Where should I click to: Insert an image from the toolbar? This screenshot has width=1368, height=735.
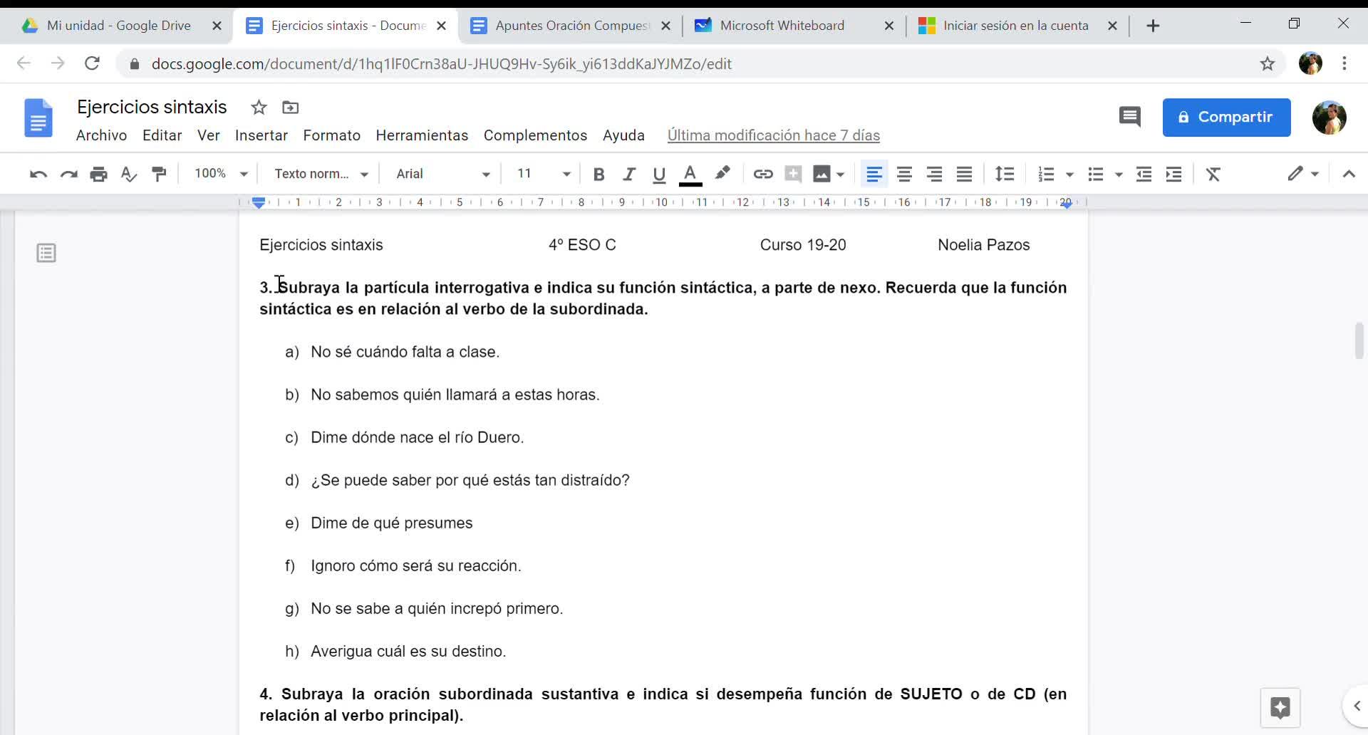pyautogui.click(x=822, y=174)
